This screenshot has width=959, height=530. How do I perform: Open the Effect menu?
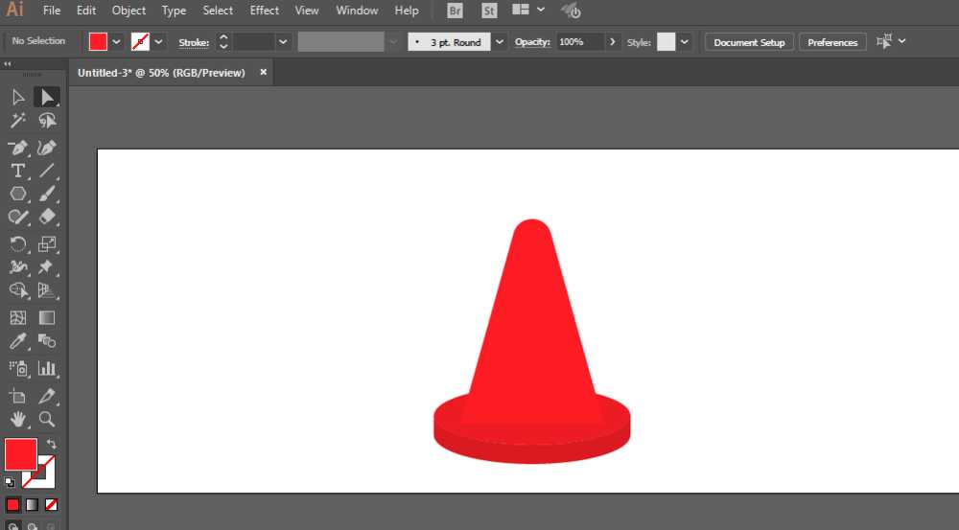tap(265, 11)
